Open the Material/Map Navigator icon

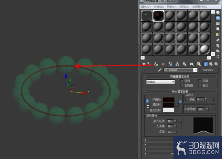(218, 57)
